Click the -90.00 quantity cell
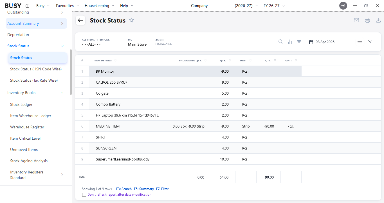 (269, 126)
